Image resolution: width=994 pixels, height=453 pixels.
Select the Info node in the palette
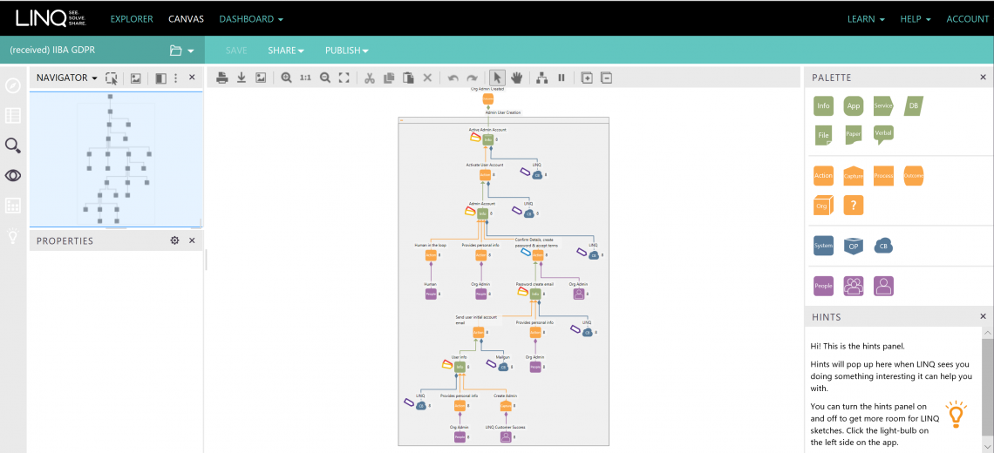(823, 105)
